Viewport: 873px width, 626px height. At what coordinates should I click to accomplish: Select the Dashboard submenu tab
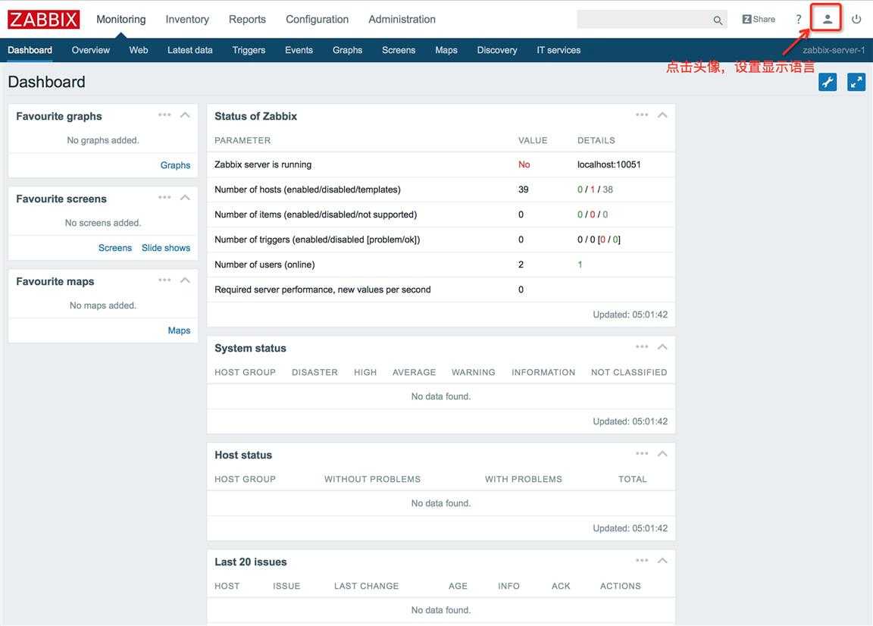[x=30, y=50]
